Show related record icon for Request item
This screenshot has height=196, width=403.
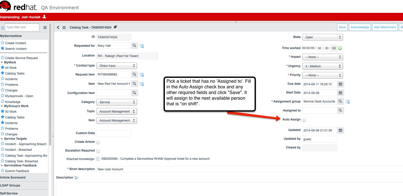tap(142, 75)
